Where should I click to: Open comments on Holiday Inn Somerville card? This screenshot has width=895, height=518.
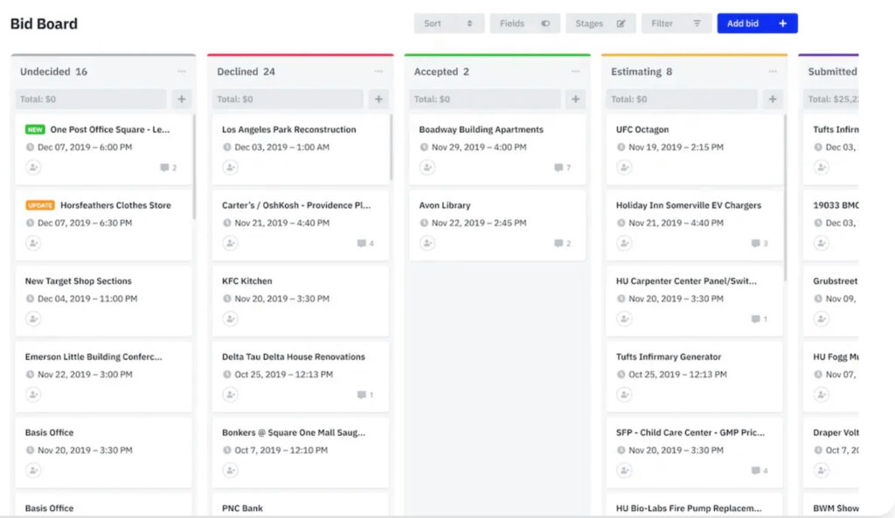pos(760,244)
